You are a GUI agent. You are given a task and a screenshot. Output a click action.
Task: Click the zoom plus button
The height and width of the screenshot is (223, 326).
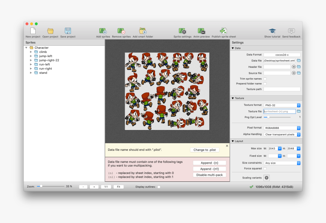[x=94, y=187]
